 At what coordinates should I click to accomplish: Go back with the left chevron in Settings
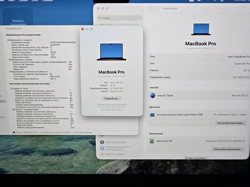tap(150, 9)
